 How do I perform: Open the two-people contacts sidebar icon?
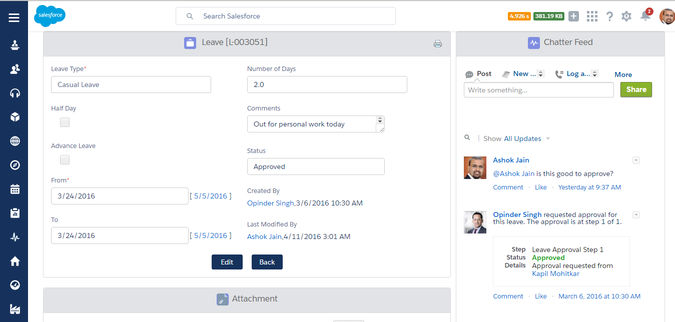15,69
